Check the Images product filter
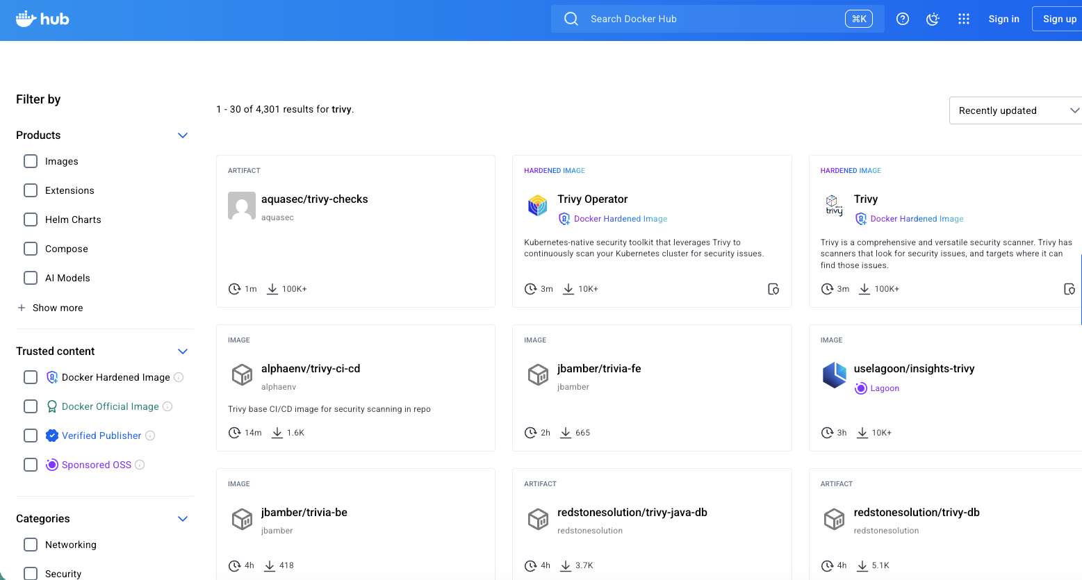This screenshot has height=580, width=1082. (31, 161)
